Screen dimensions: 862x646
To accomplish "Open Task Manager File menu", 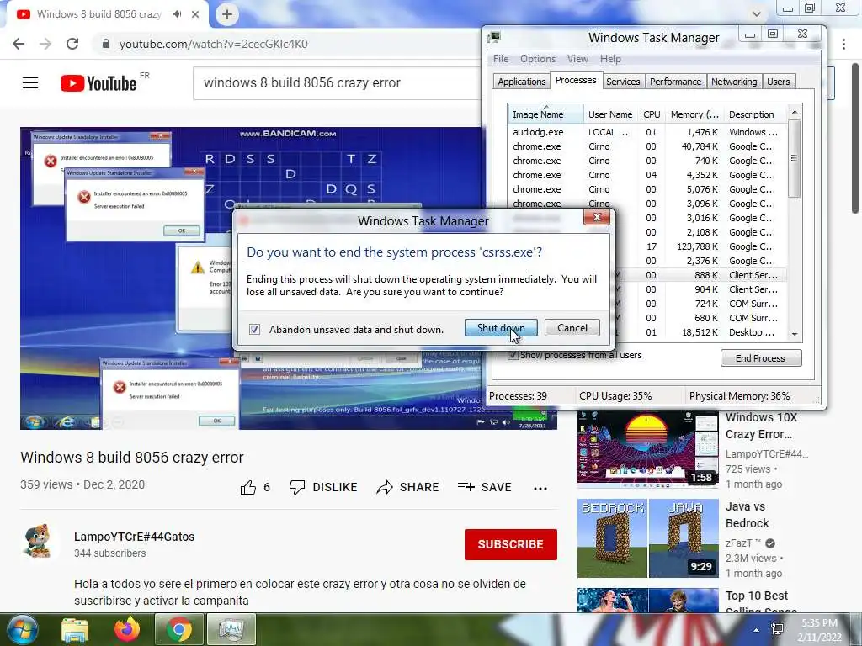I will point(501,59).
